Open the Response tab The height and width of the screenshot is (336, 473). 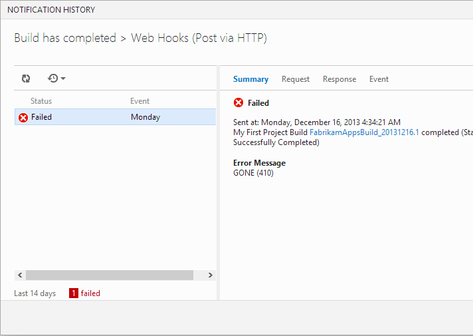[339, 79]
